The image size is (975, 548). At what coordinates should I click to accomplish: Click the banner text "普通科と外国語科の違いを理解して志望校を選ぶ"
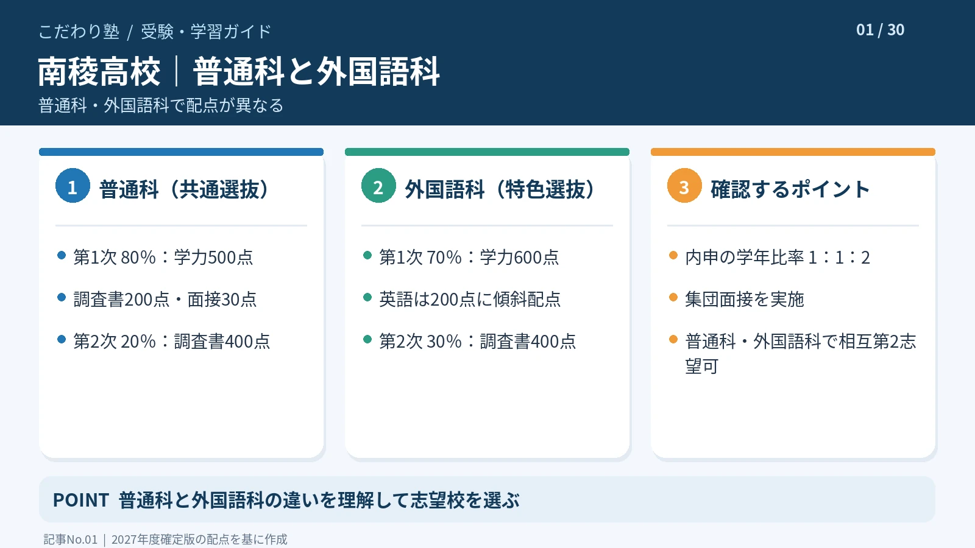[319, 501]
